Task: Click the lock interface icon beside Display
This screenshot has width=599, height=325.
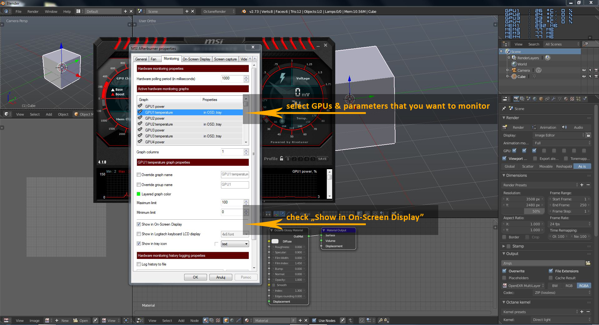Action: coord(588,135)
